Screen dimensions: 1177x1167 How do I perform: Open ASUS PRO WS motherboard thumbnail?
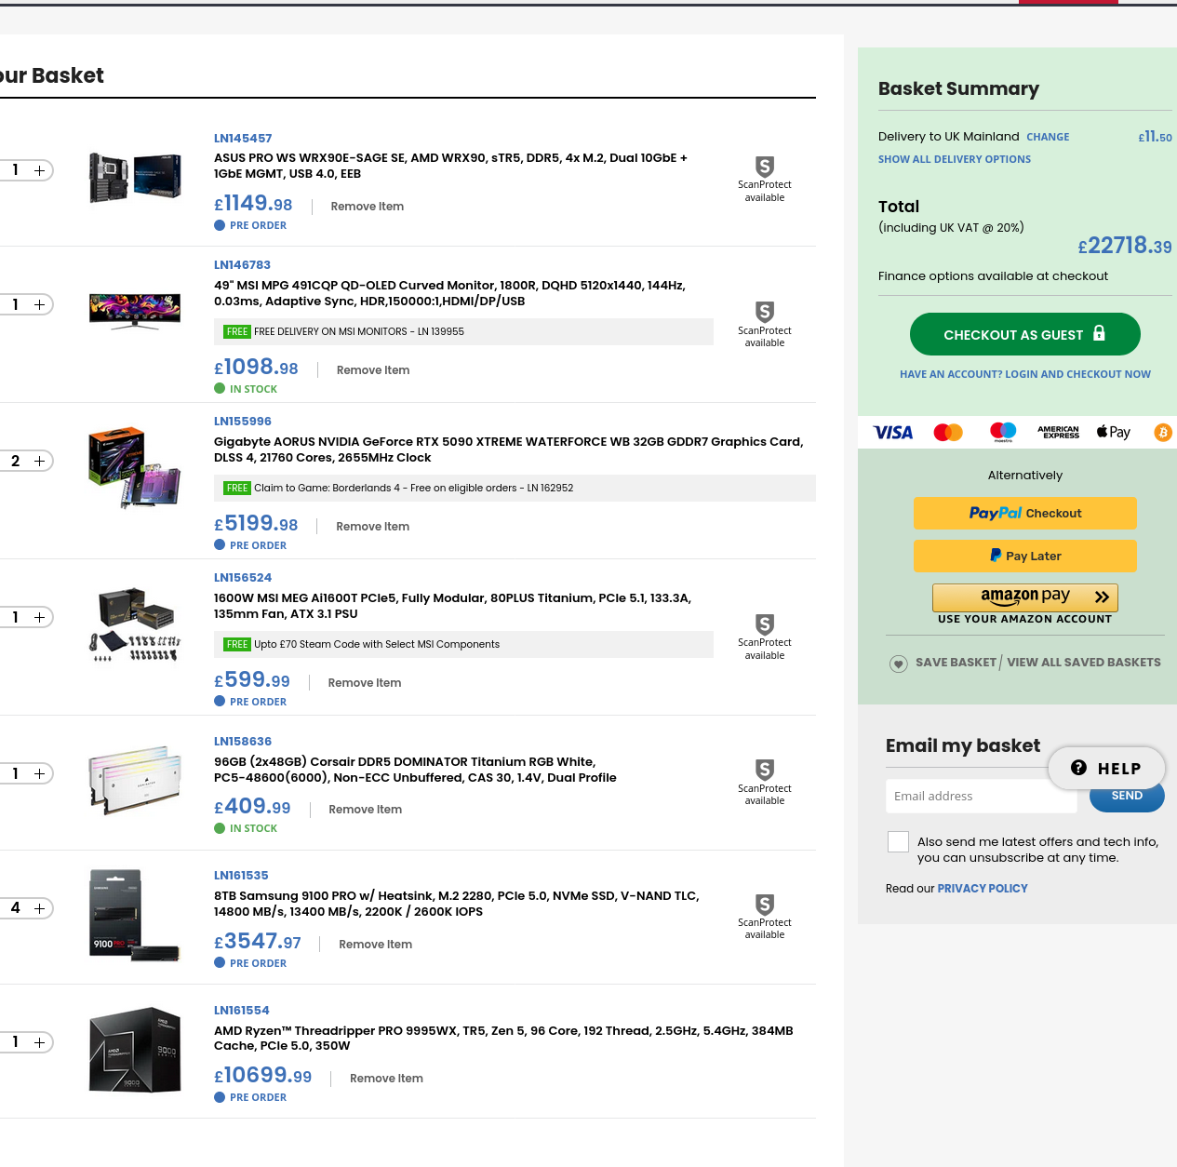tap(135, 177)
